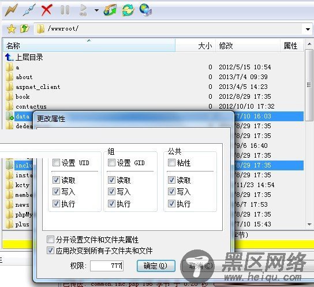
Task: Sort by 属性 column header
Action: (292, 46)
